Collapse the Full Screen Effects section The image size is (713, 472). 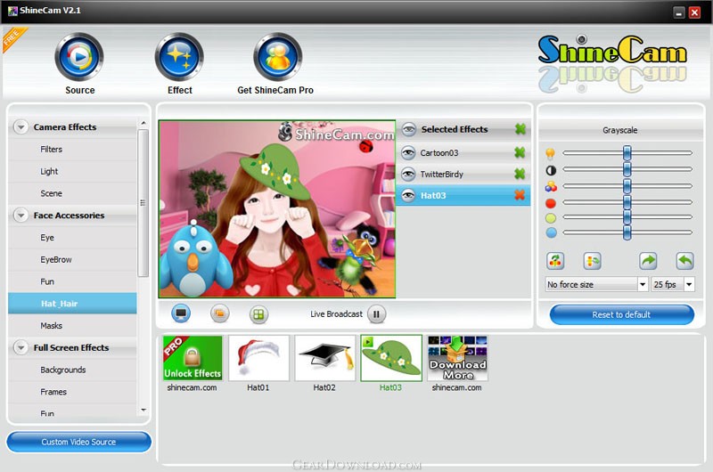[20, 347]
